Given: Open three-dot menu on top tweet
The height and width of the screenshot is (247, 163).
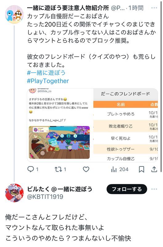Looking at the screenshot, I should 154,8.
